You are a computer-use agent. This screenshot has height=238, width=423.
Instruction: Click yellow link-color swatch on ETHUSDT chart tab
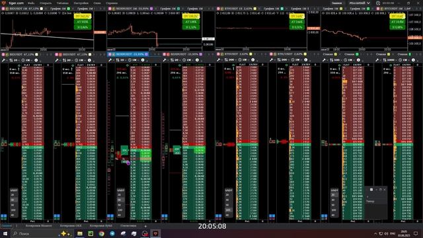[x=255, y=9]
